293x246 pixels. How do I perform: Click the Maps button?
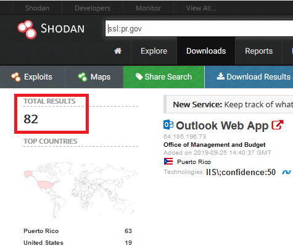pyautogui.click(x=94, y=77)
